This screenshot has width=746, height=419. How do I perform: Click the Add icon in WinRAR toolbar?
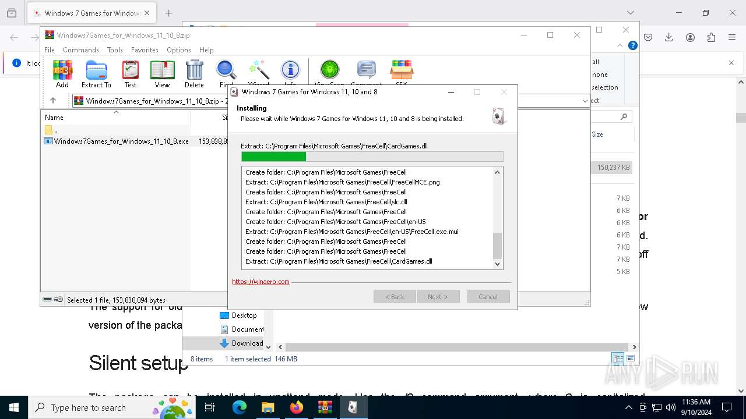point(62,74)
